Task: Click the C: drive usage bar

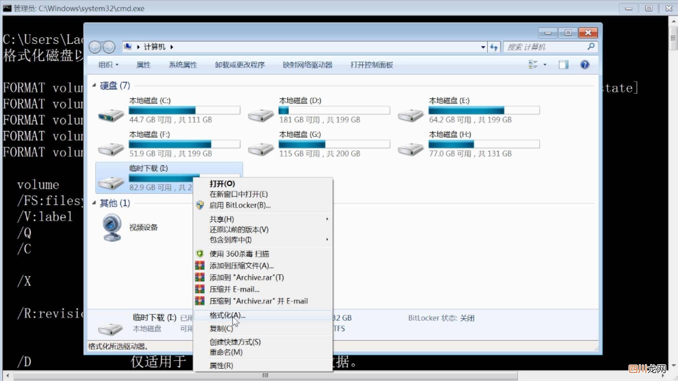Action: (184, 110)
